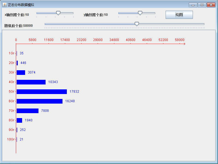Click the value label 35
Image resolution: width=218 pixels, height=164 pixels.
(22, 53)
